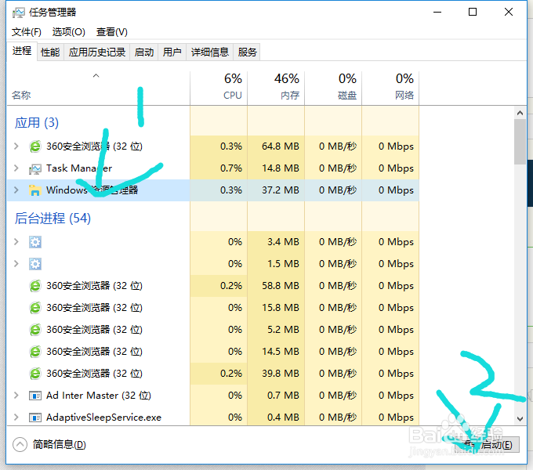Minimize the Task Manager window
The height and width of the screenshot is (470, 533).
tap(437, 13)
